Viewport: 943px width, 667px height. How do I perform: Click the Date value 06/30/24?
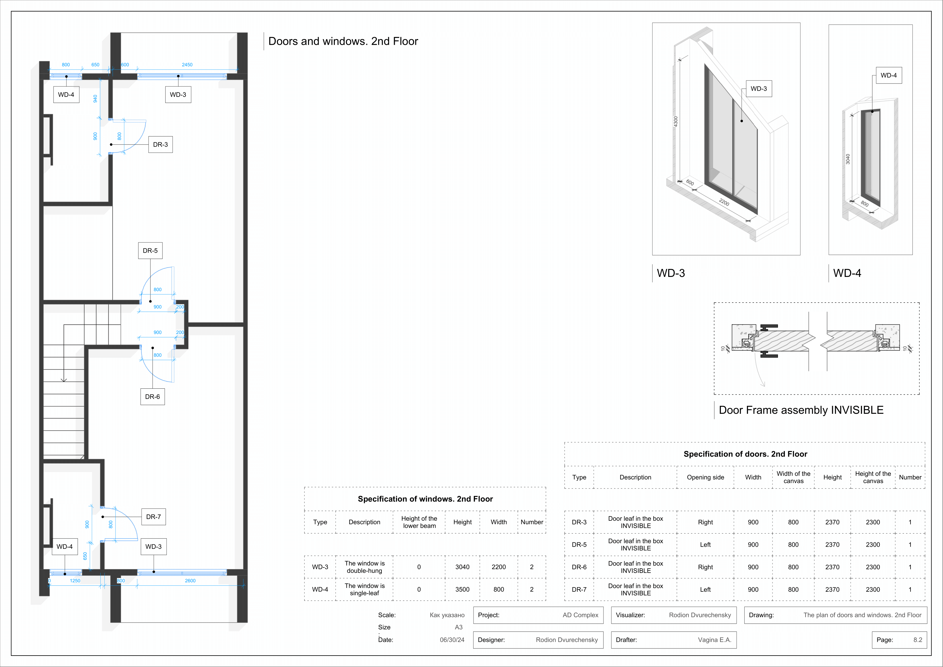452,640
